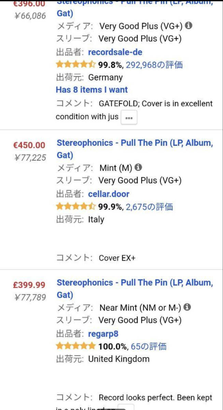Open €450.00 Stereophonics Pull The Pin listing

pyautogui.click(x=135, y=149)
